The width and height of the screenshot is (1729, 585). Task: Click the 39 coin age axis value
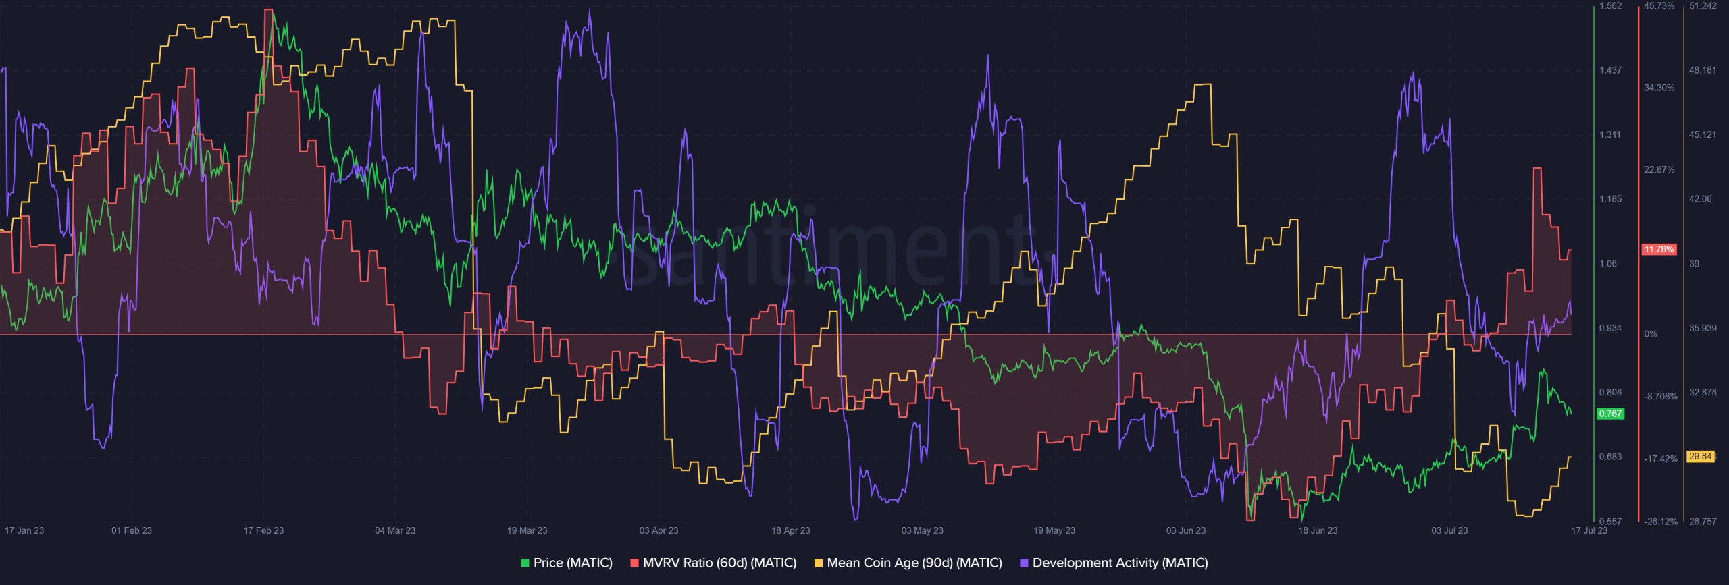point(1694,264)
